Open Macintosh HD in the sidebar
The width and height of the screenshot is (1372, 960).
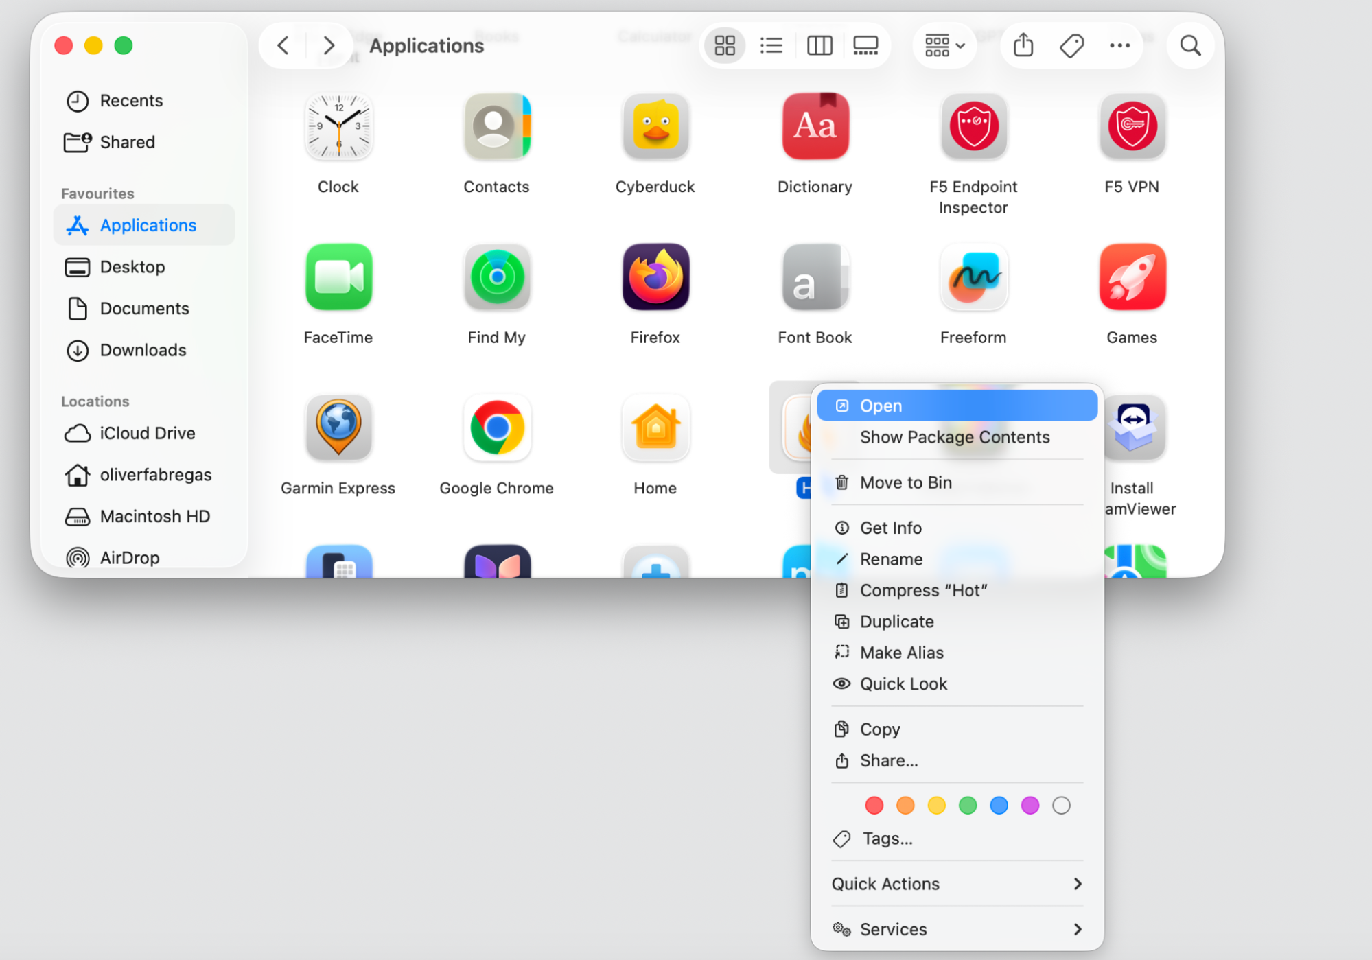(144, 517)
